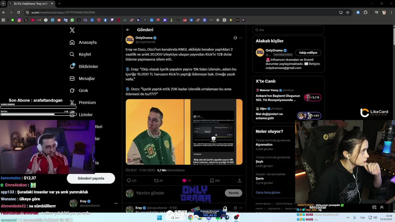Open the post's three-dot more menu
Viewport: 395px width, 222px height.
[x=241, y=38]
